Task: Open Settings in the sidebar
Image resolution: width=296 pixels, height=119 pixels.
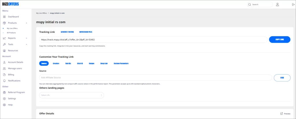Action: pyautogui.click(x=12, y=98)
